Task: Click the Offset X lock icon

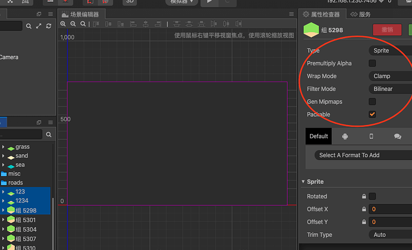Action: 364,209
